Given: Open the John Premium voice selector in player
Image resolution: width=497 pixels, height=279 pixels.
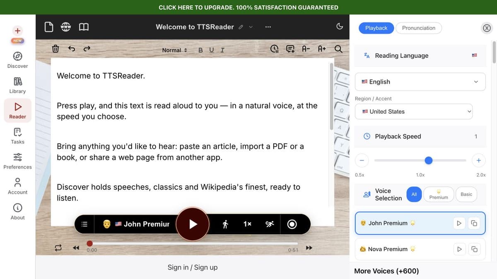Looking at the screenshot, I should (x=136, y=224).
